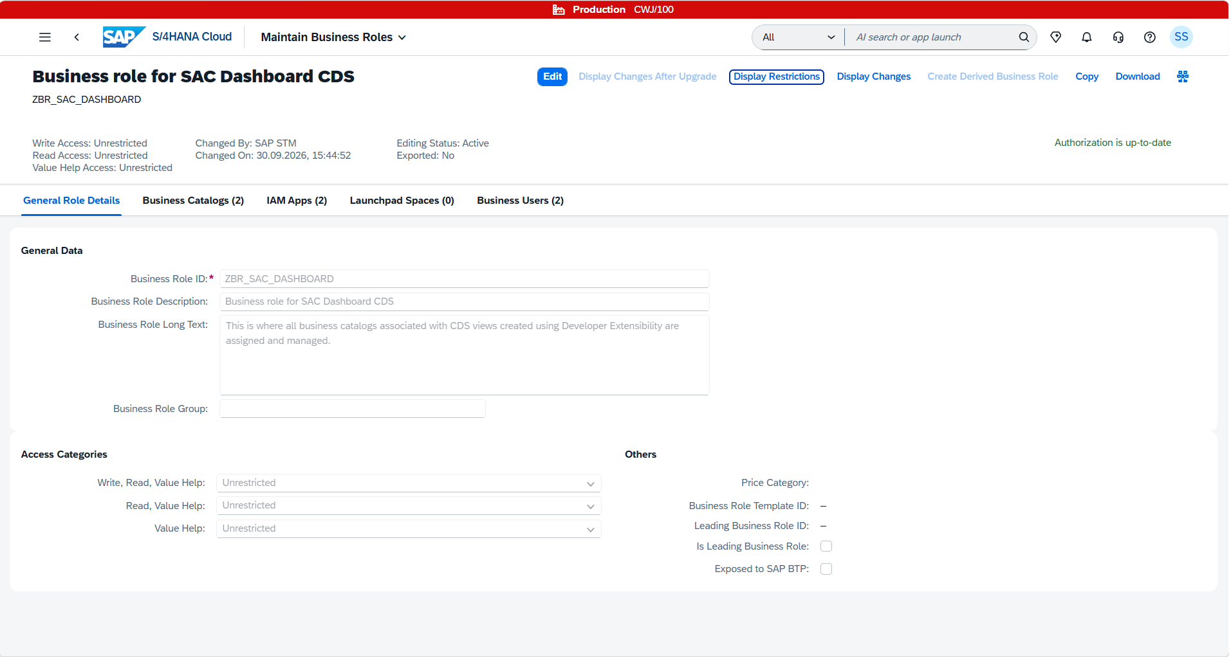Image resolution: width=1231 pixels, height=657 pixels.
Task: Click the 'Business Role Template ID:' label
Action: [749, 506]
